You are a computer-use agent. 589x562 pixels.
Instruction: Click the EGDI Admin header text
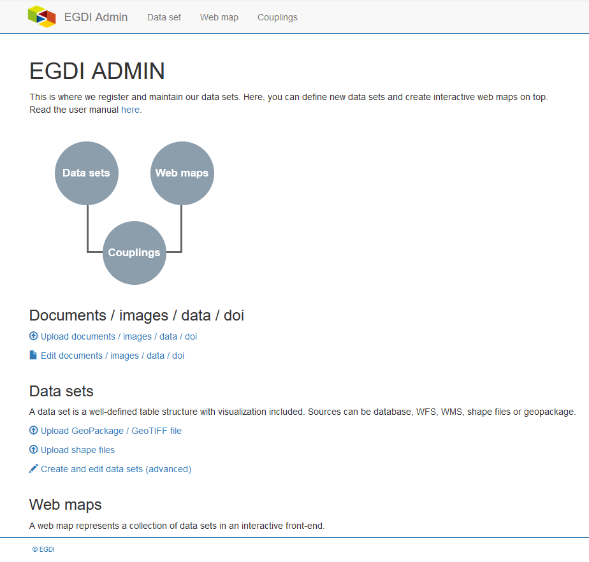click(x=96, y=17)
